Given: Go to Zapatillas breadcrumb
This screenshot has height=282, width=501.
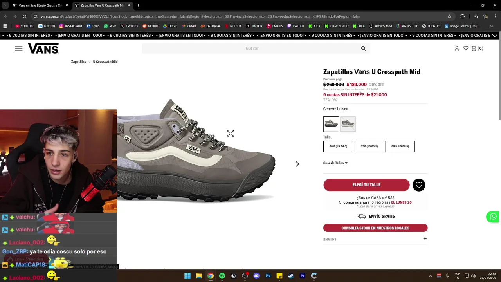Looking at the screenshot, I should pos(78,62).
